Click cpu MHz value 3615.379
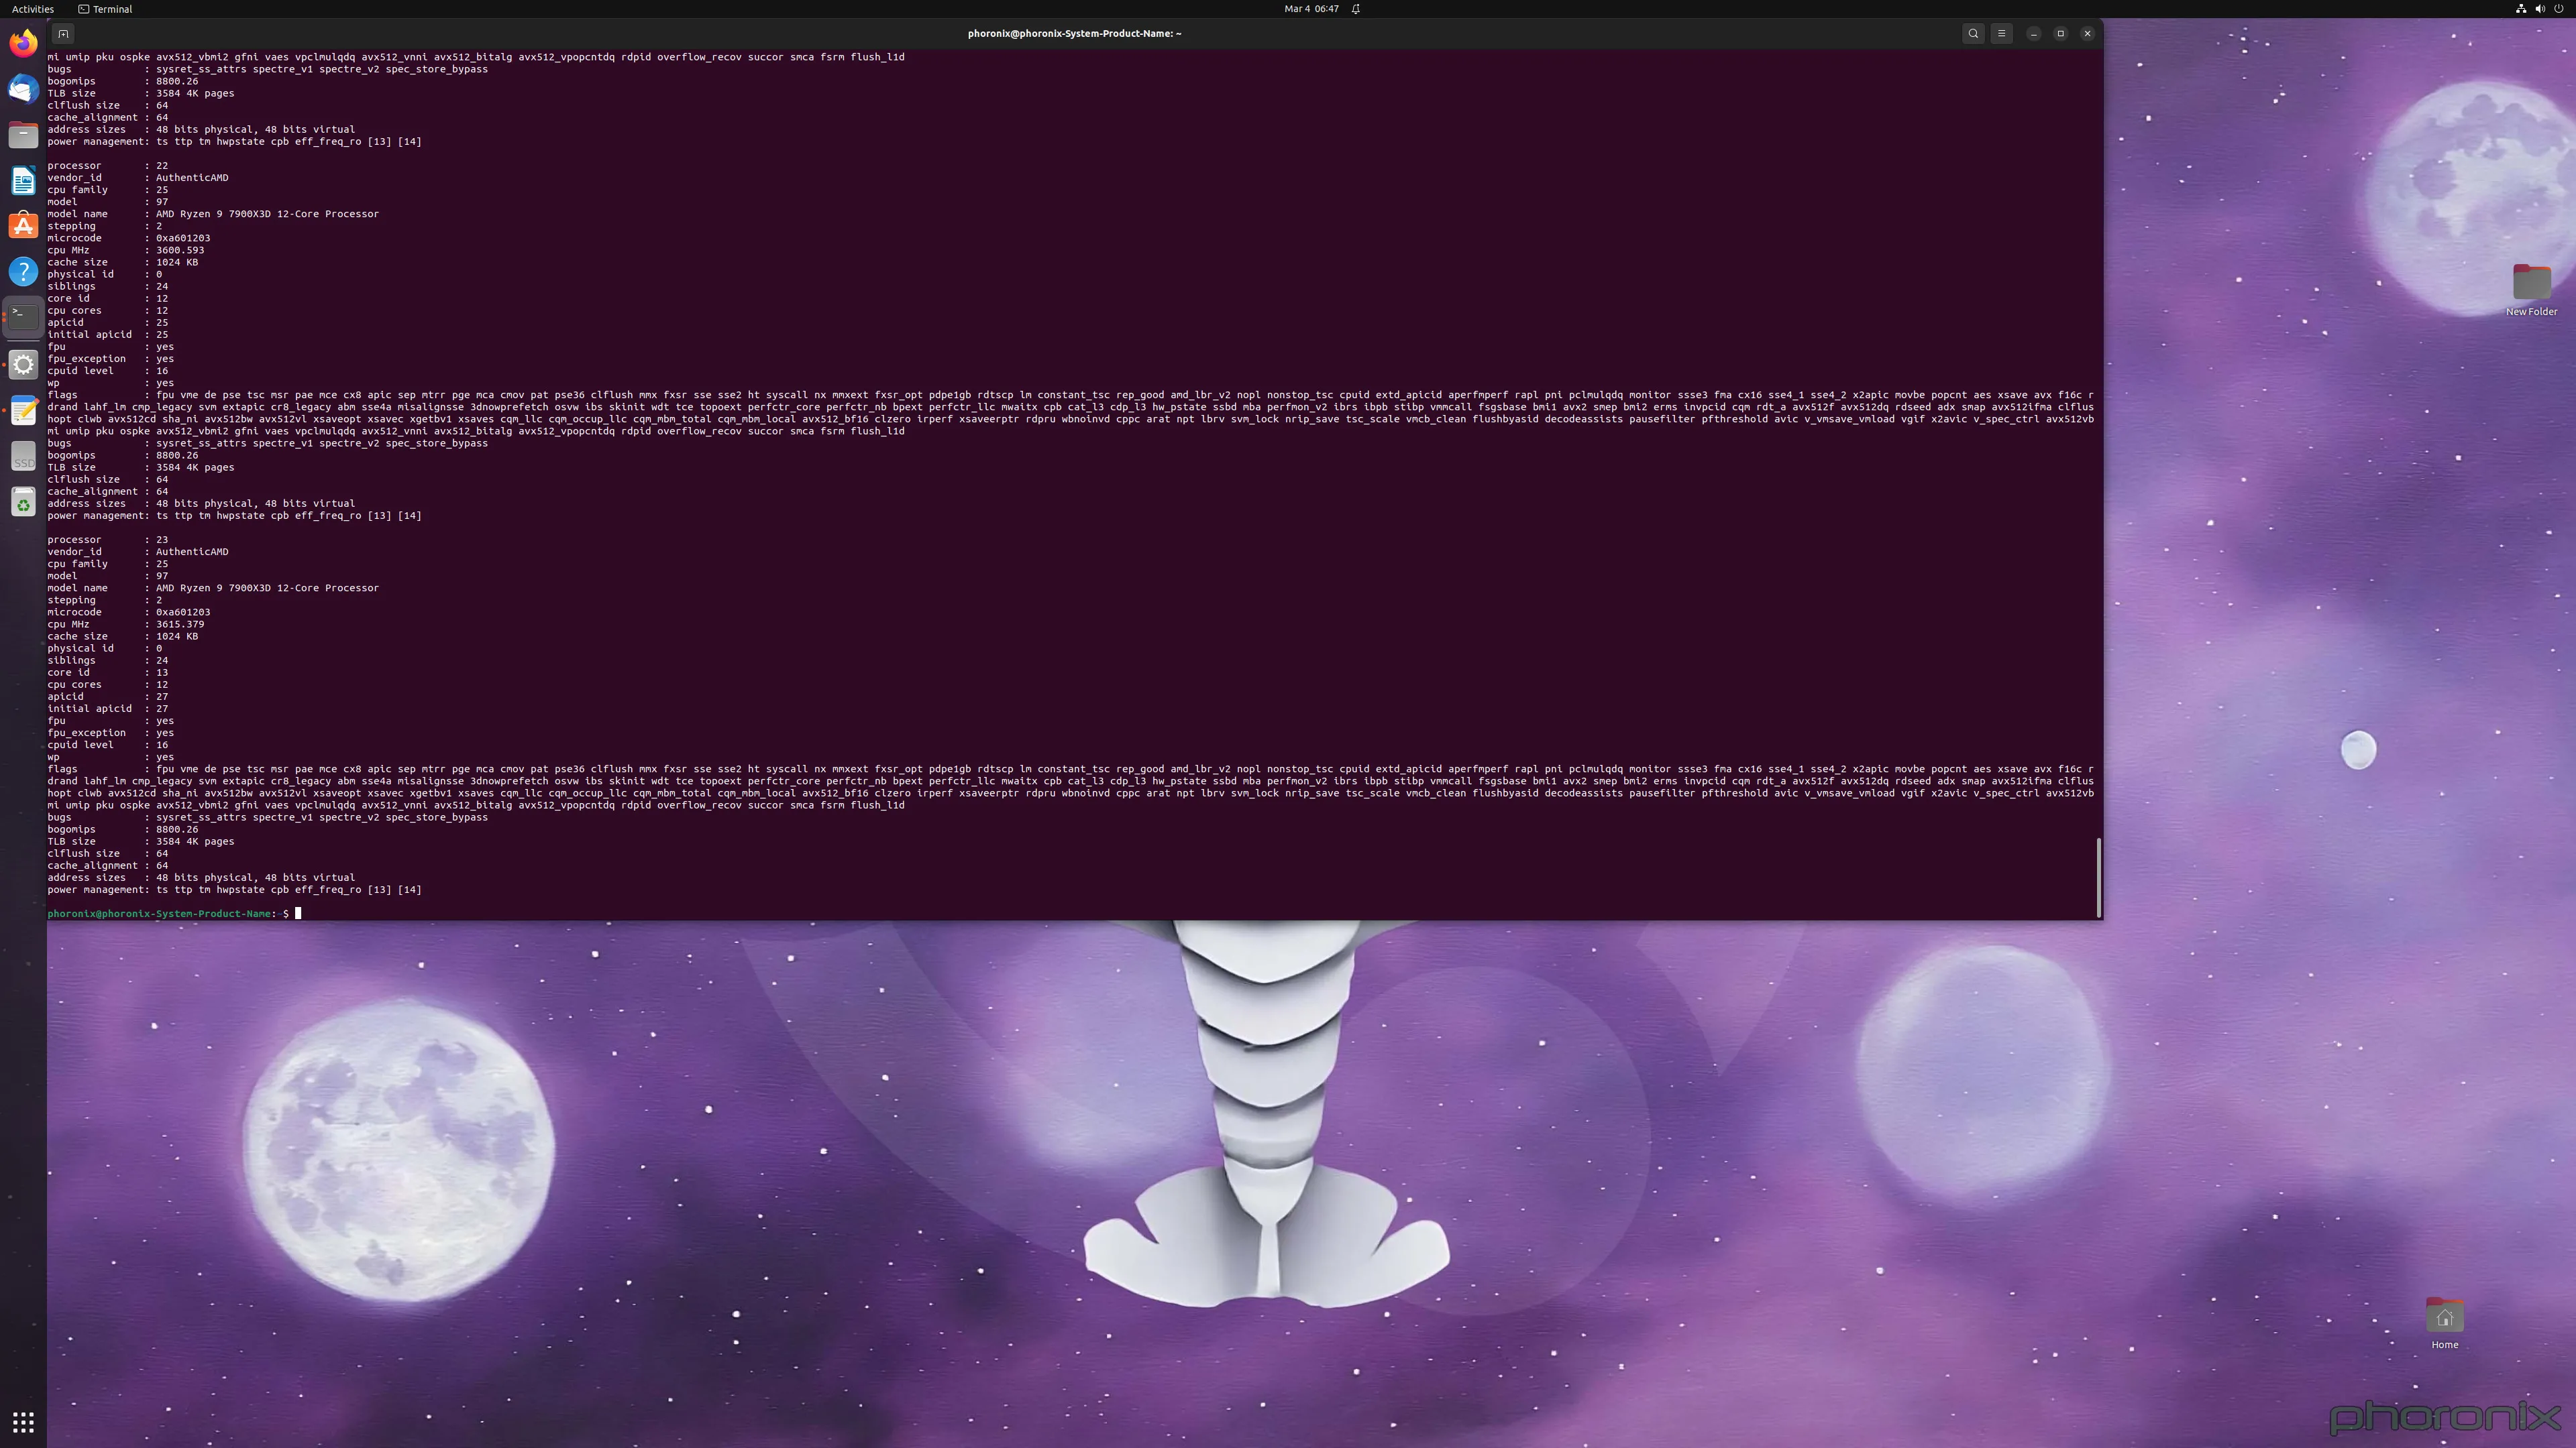 180,625
